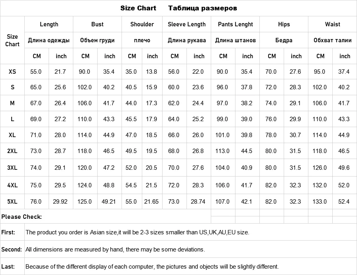The image size is (357, 275).
Task: Select the measured by hand note
Action: [x=115, y=249]
